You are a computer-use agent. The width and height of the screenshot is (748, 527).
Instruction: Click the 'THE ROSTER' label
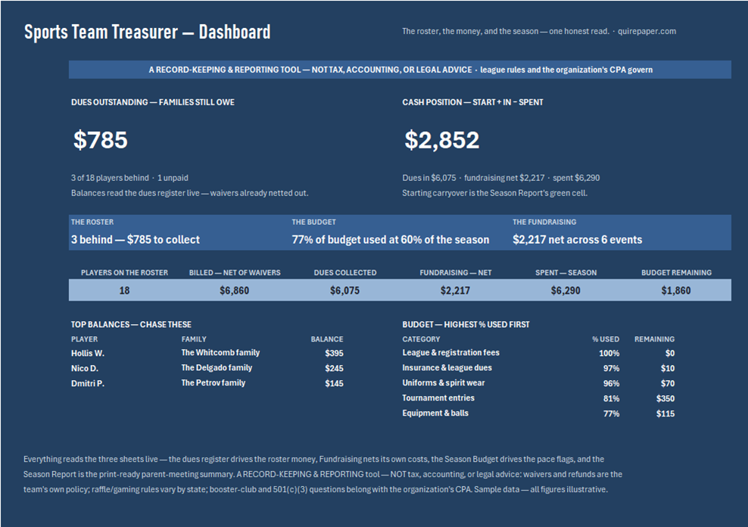point(92,222)
